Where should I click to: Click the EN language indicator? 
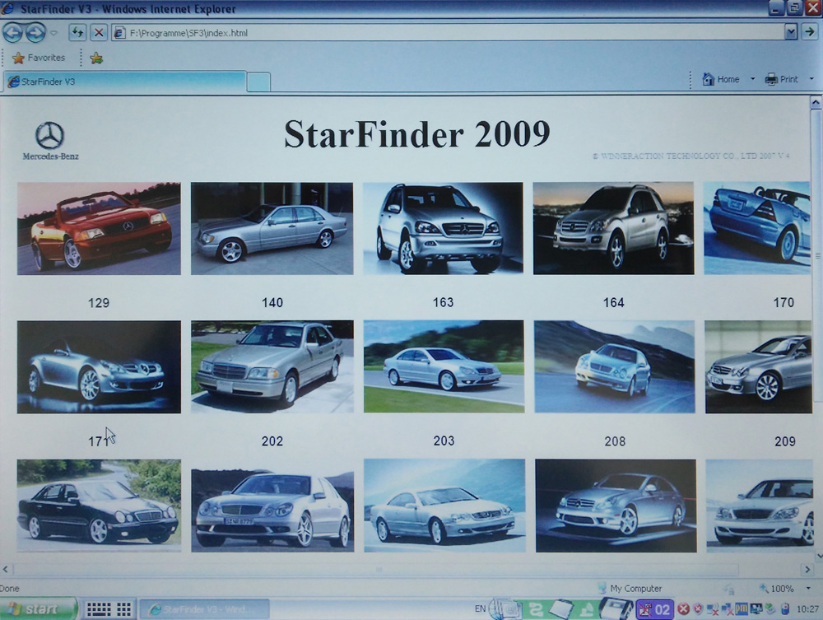480,608
